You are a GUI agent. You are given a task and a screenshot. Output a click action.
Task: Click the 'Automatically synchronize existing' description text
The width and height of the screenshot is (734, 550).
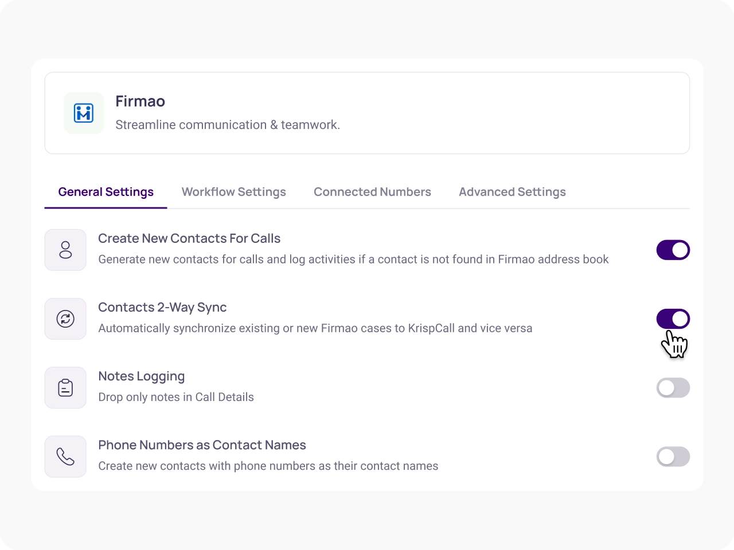coord(315,328)
